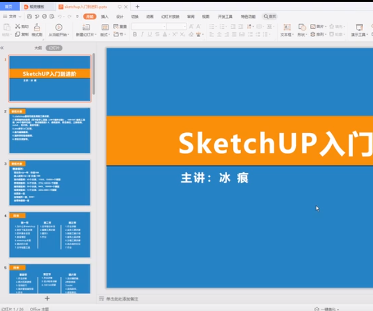Click the Shapes (形状) icon
Image resolution: width=373 pixels, height=311 pixels.
tap(302, 27)
